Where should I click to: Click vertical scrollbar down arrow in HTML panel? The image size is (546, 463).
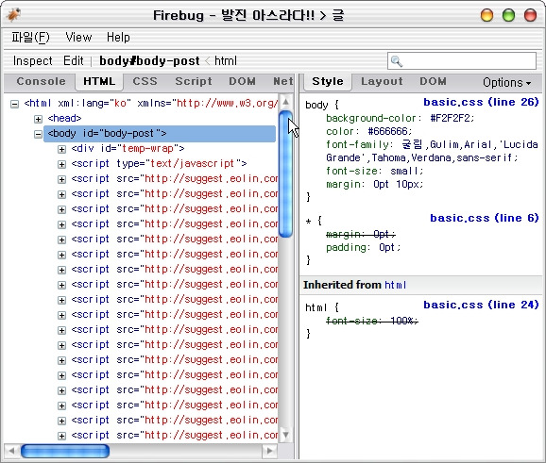tap(285, 435)
